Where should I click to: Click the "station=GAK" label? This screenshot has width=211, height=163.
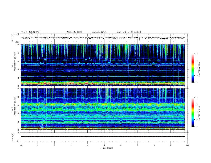click(x=99, y=32)
